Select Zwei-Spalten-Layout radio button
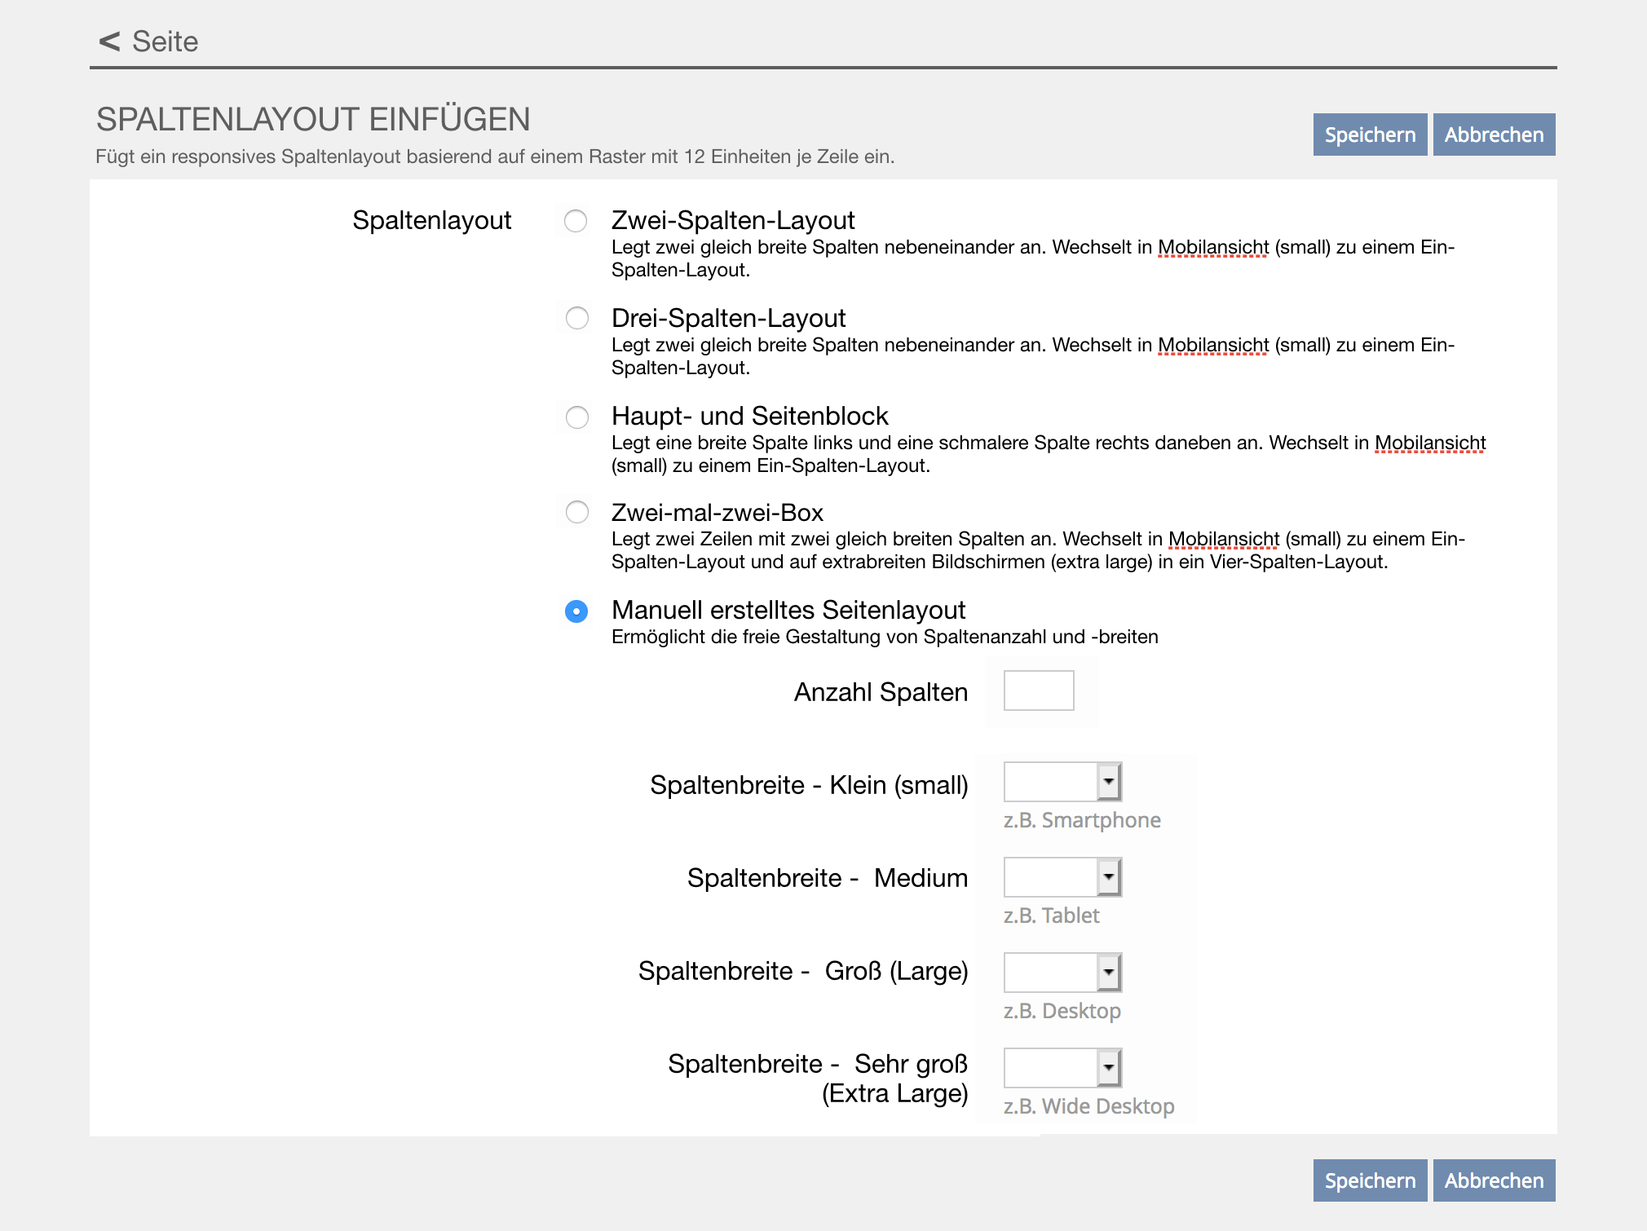 [x=576, y=221]
